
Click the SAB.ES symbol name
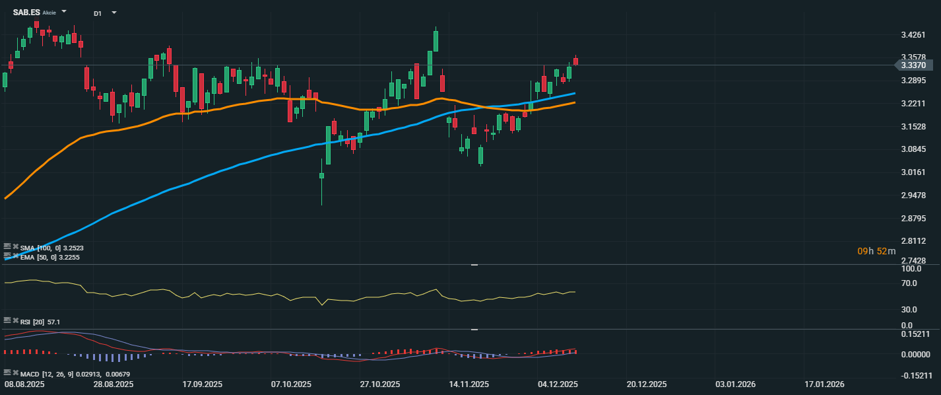[x=26, y=12]
